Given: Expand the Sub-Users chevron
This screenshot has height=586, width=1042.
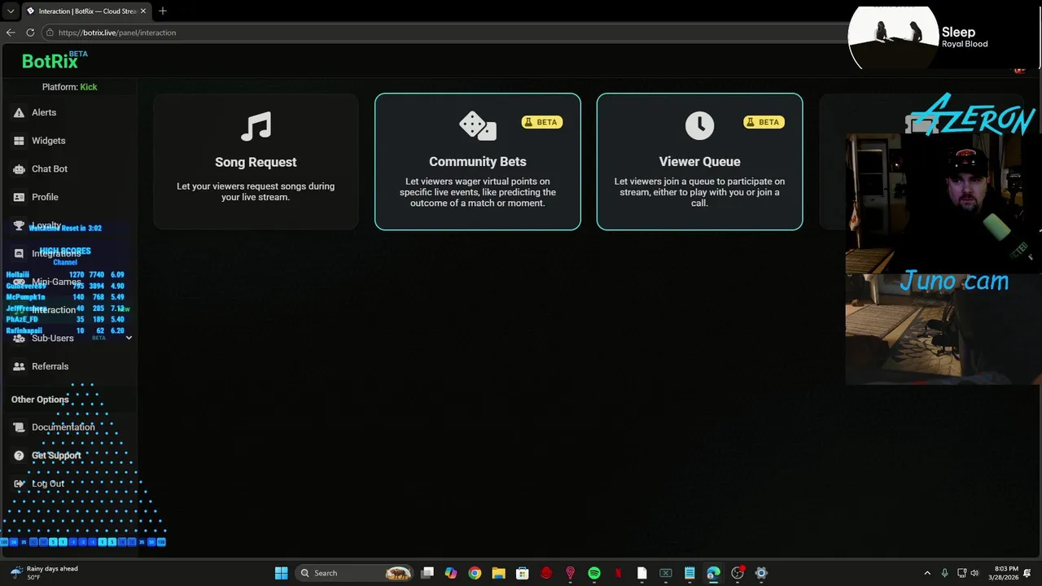Looking at the screenshot, I should point(129,338).
